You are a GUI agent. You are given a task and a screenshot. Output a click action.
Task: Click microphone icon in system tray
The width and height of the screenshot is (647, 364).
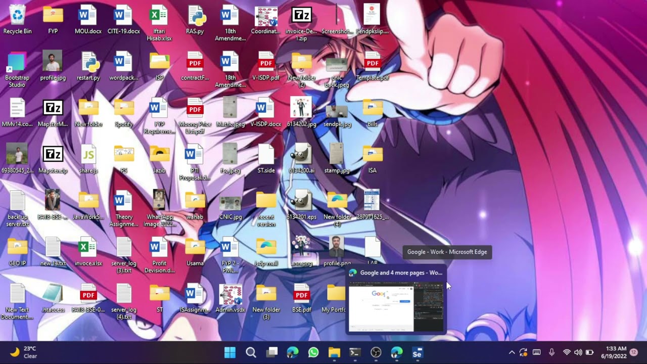(x=552, y=352)
